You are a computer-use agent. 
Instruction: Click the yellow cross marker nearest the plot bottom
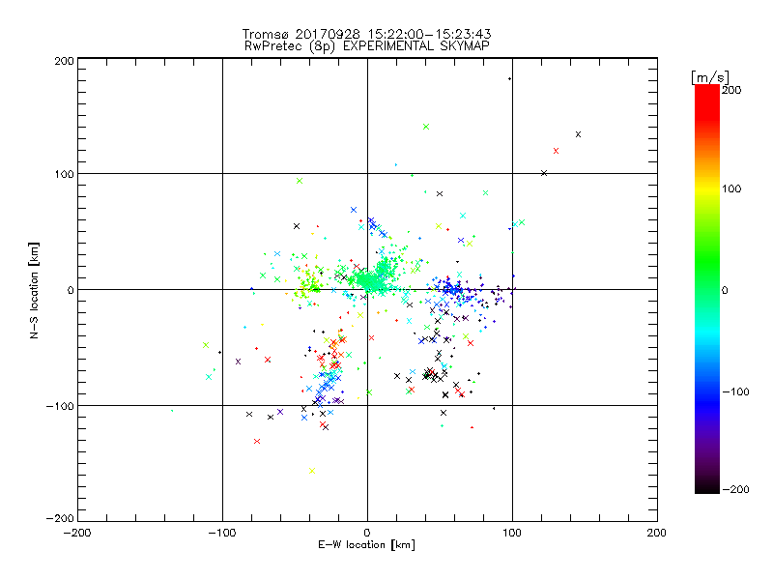click(x=312, y=471)
